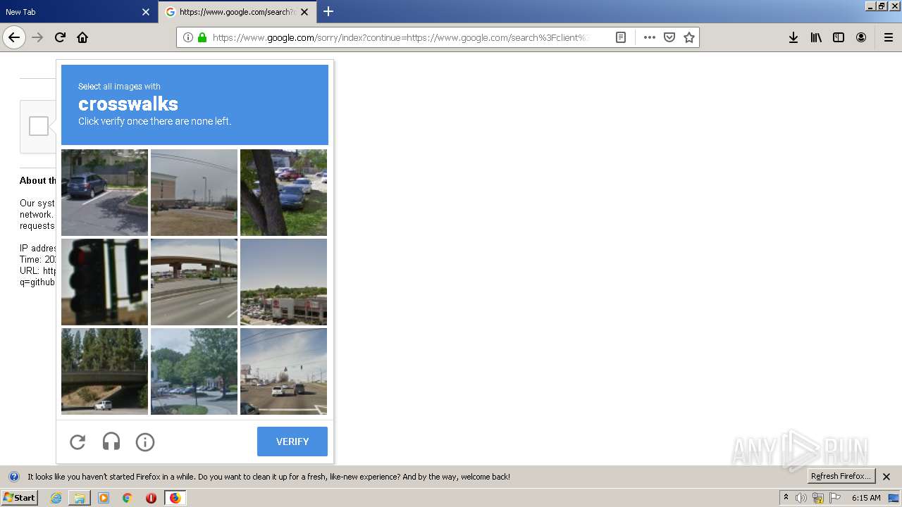902x507 pixels.
Task: Show site information icon in address bar
Action: [188, 37]
